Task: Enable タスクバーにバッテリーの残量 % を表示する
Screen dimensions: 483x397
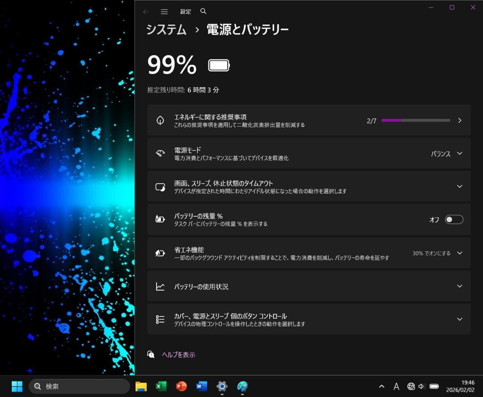Action: click(x=454, y=219)
